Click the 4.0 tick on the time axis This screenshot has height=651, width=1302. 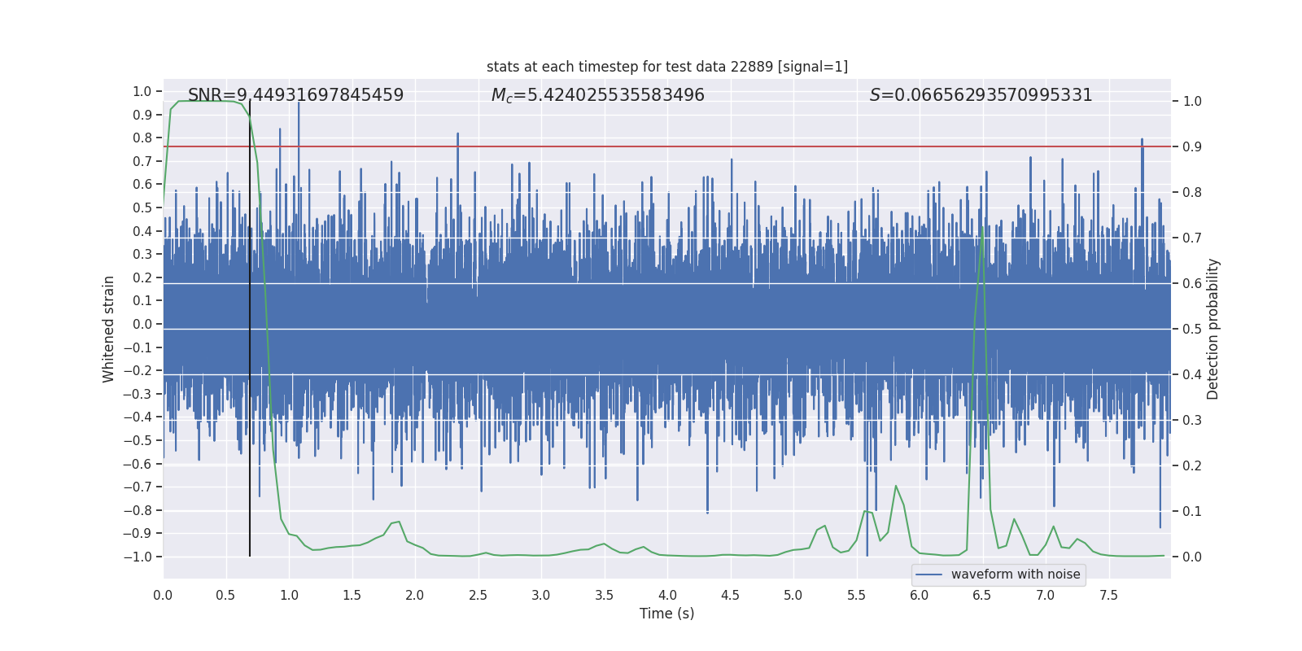(x=667, y=595)
